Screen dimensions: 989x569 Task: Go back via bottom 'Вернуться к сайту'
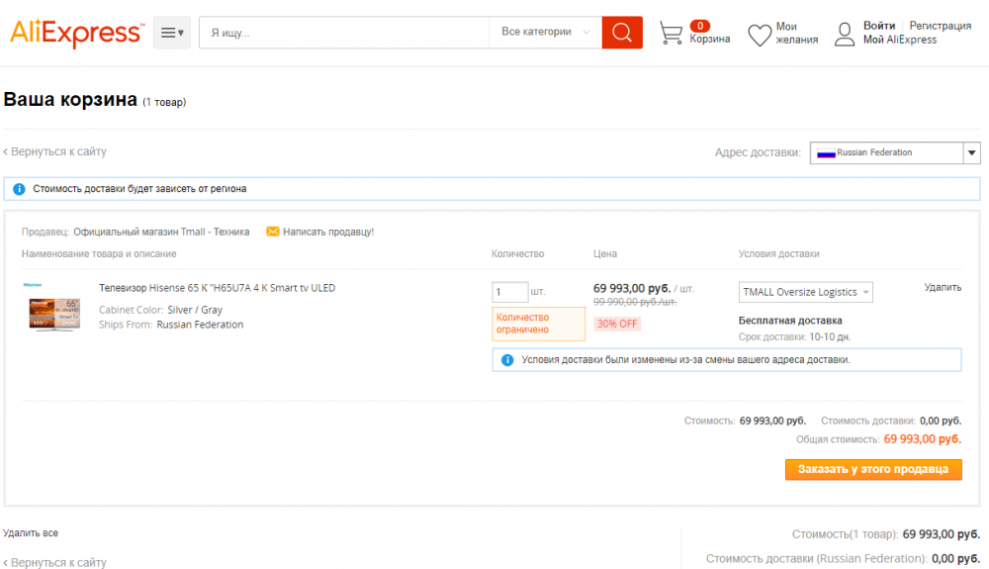(x=54, y=562)
